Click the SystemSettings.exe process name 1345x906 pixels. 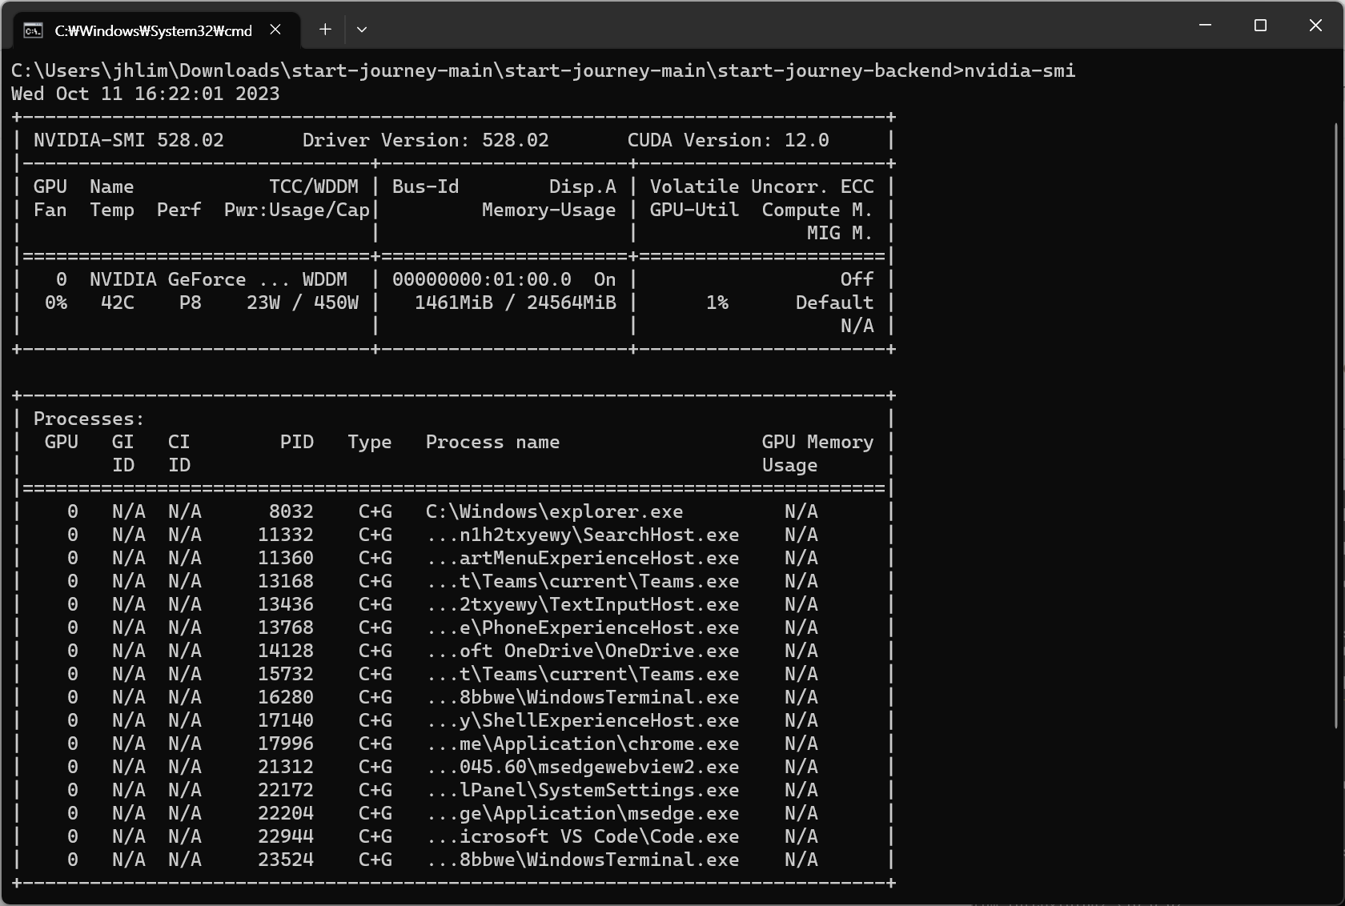[583, 790]
